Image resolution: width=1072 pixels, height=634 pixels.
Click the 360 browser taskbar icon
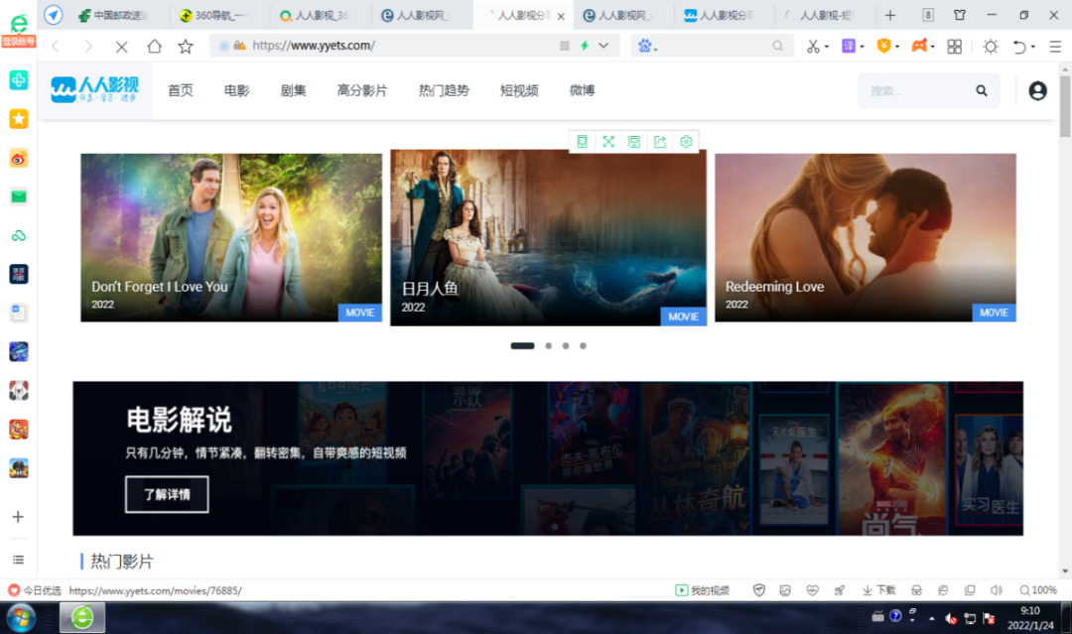[x=82, y=617]
